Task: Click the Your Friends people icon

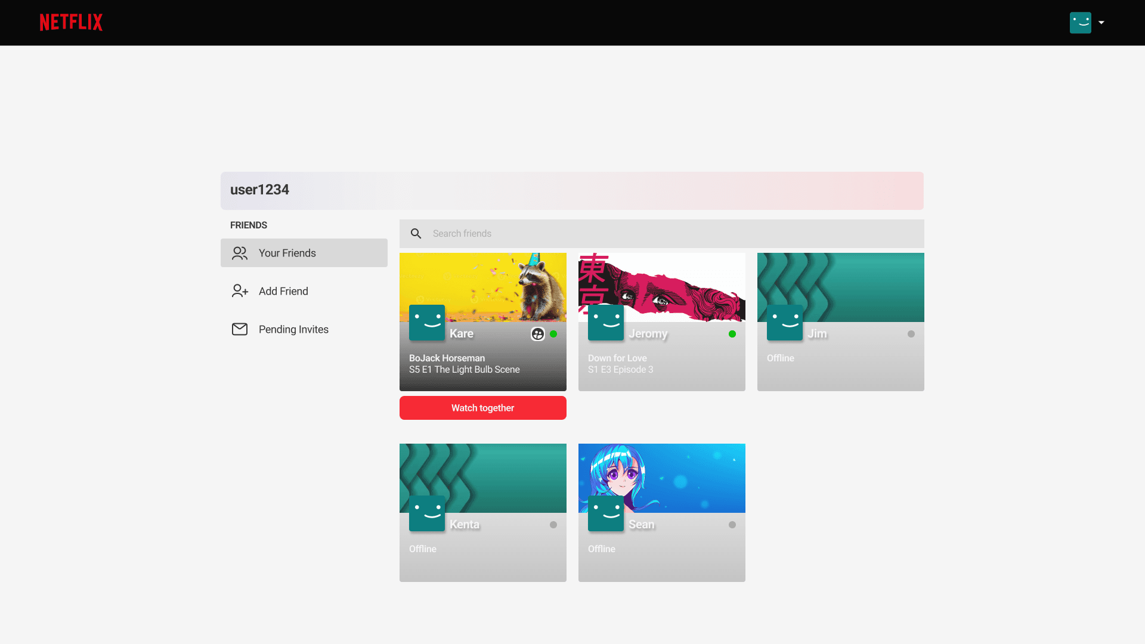Action: (x=240, y=253)
